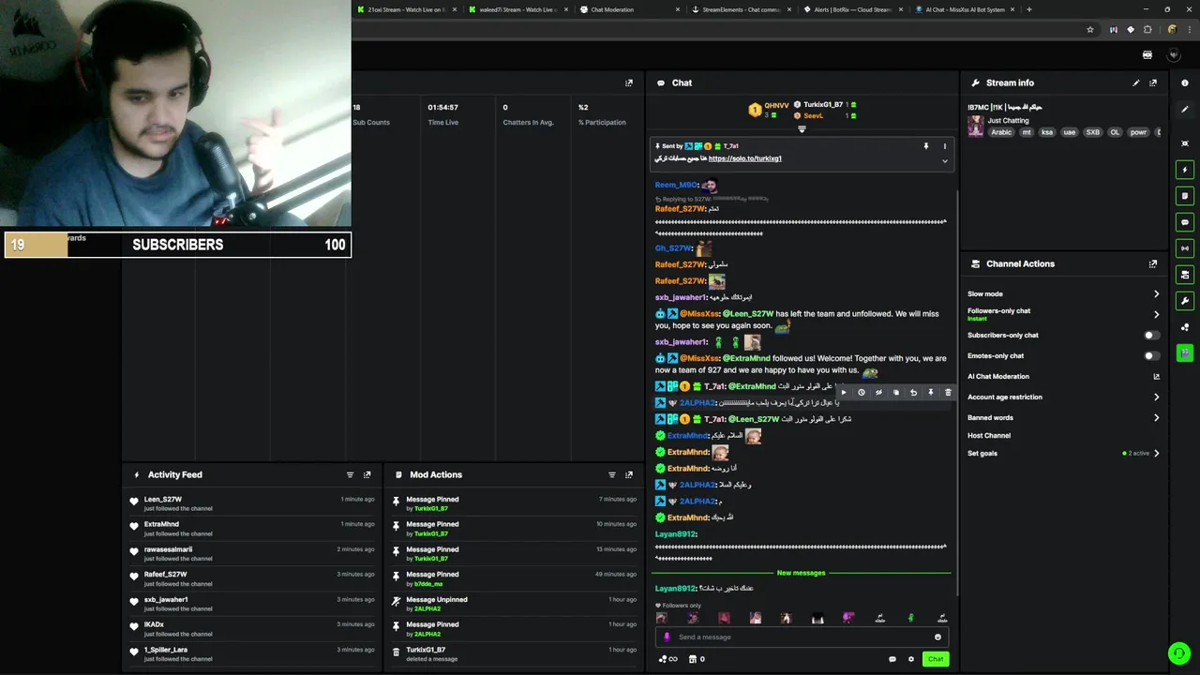Expand Account age restriction

[x=1156, y=397]
